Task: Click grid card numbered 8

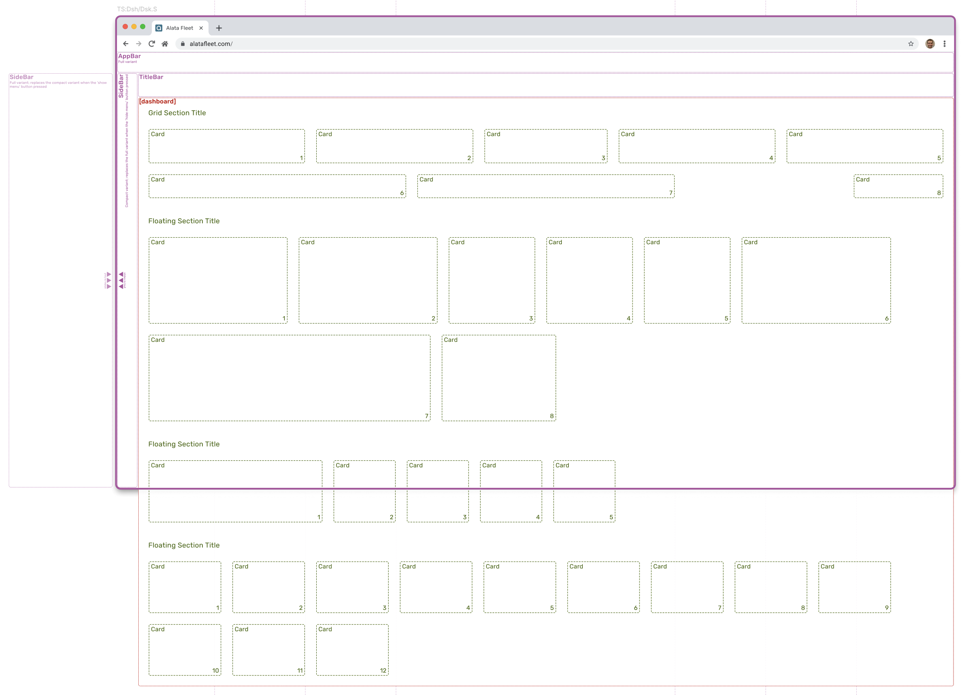Action: tap(898, 186)
